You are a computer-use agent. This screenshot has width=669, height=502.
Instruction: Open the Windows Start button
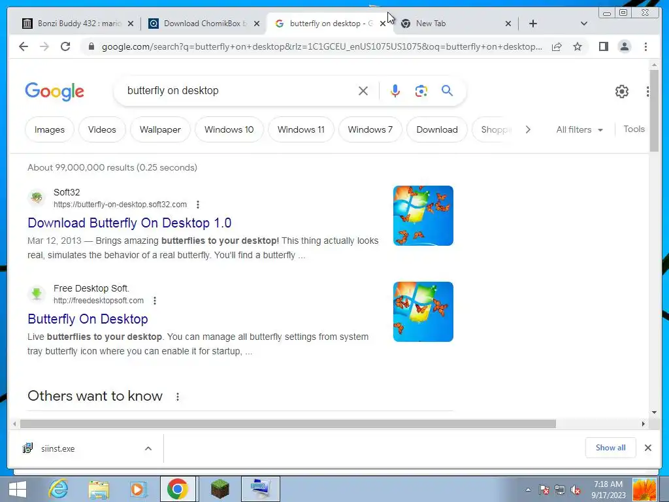pos(18,489)
